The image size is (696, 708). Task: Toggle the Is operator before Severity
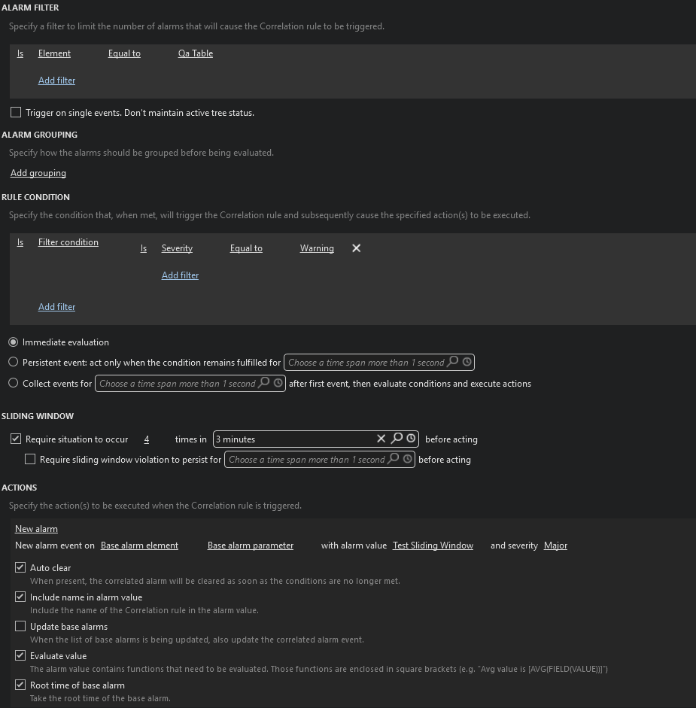144,248
